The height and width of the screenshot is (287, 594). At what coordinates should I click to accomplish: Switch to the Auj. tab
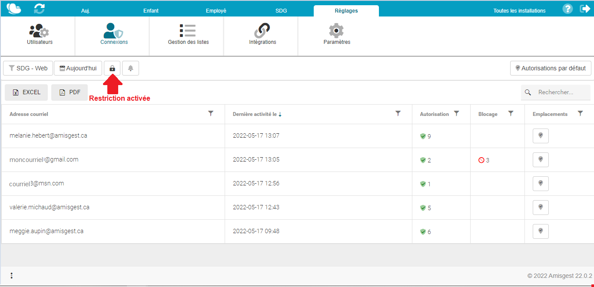tap(86, 11)
